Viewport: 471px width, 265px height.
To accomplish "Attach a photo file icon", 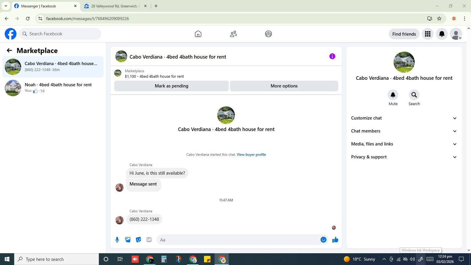I will [x=128, y=240].
